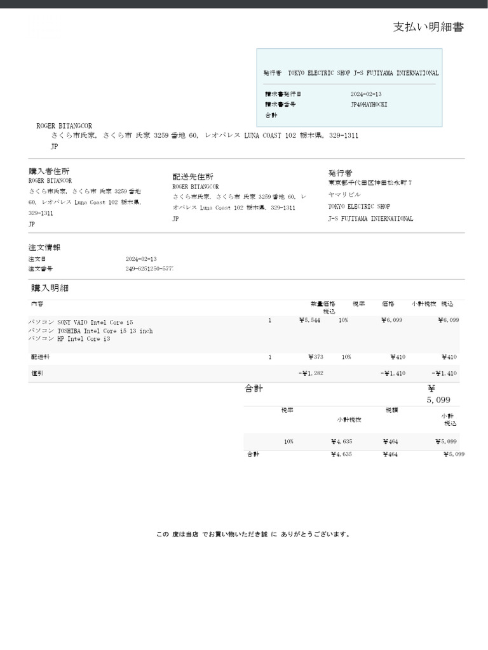488x650 pixels.
Task: Click the discount amount -¥1,282
Action: pos(311,373)
